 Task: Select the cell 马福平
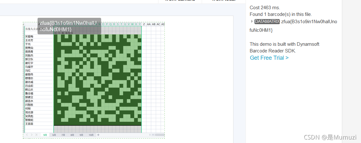pos(39,67)
